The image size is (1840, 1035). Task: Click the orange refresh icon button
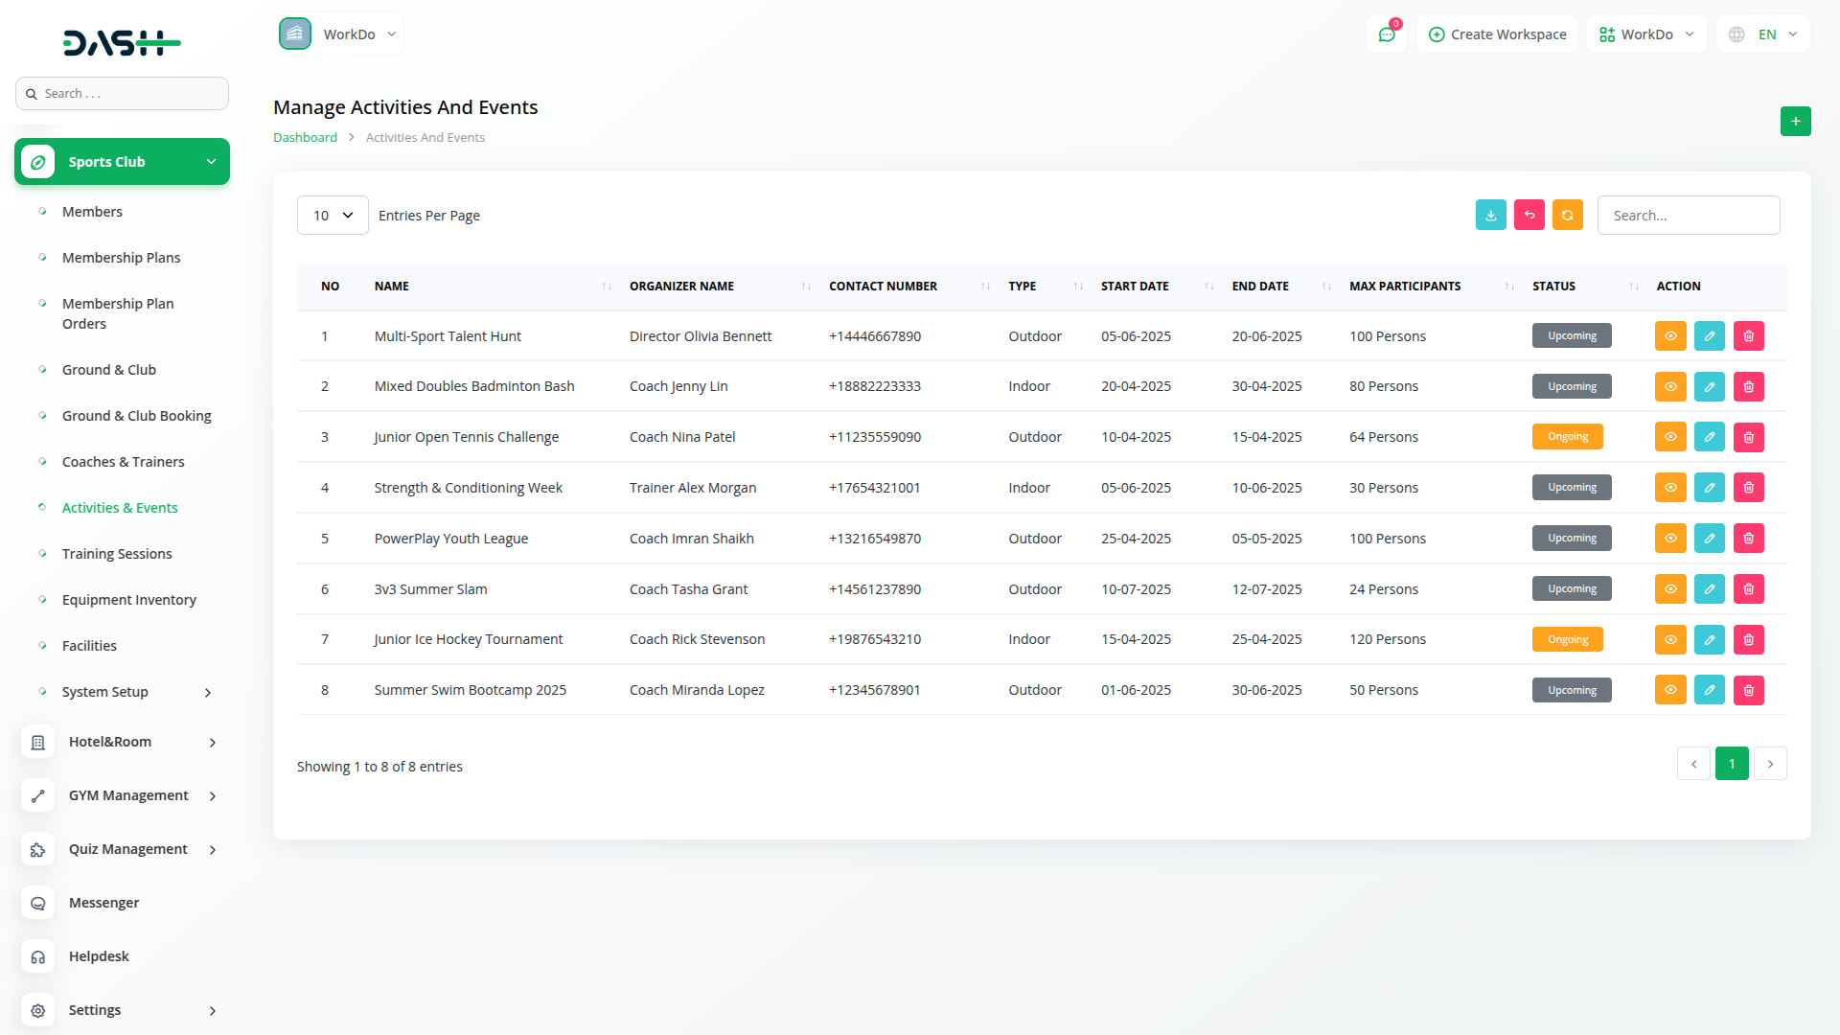[1568, 216]
